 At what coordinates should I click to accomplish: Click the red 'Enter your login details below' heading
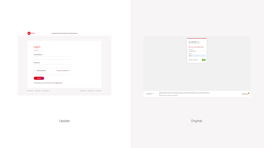coord(196,47)
